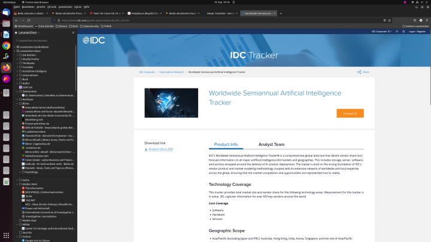This screenshot has height=242, width=431.
Task: Collapse Lesezeichen-Menü folder
Action: (x=15, y=51)
